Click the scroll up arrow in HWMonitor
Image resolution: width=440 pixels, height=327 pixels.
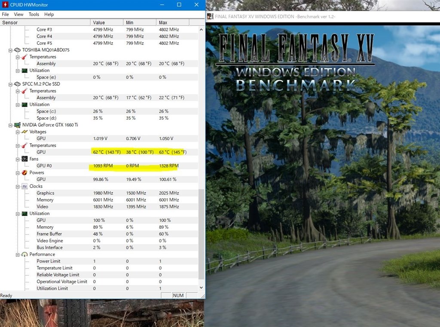click(x=201, y=30)
